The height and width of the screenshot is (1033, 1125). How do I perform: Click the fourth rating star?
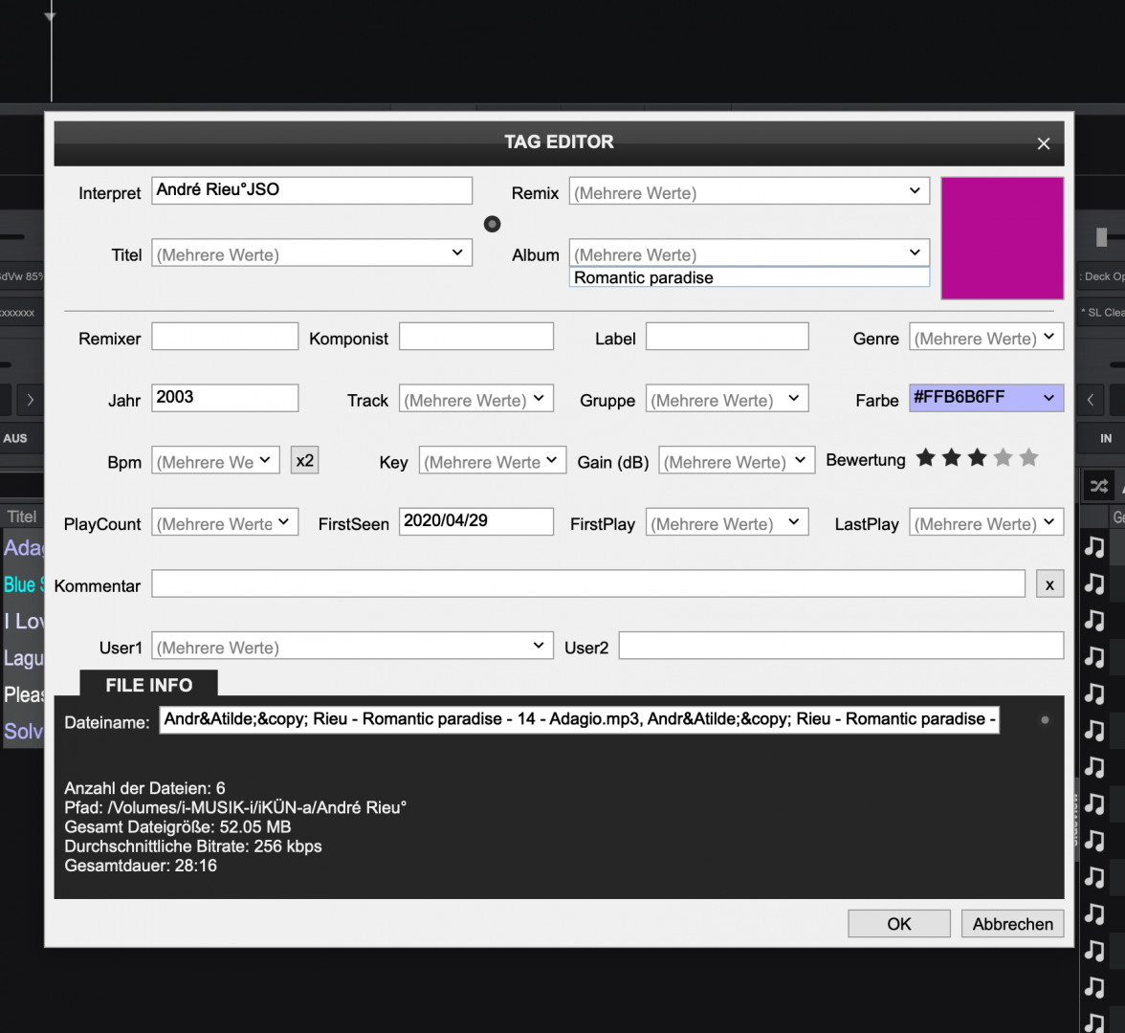coord(1003,458)
